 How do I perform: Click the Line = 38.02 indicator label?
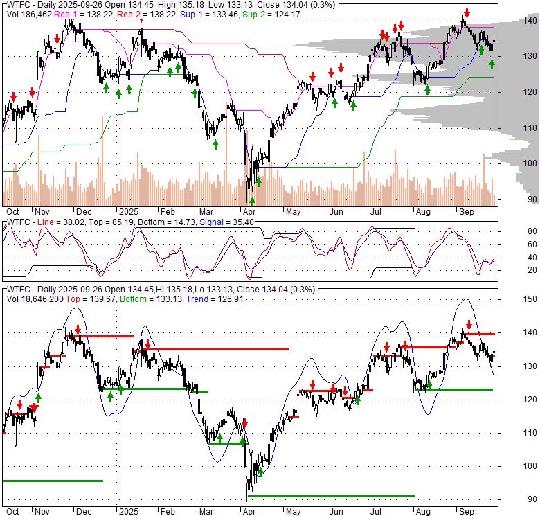[x=61, y=222]
